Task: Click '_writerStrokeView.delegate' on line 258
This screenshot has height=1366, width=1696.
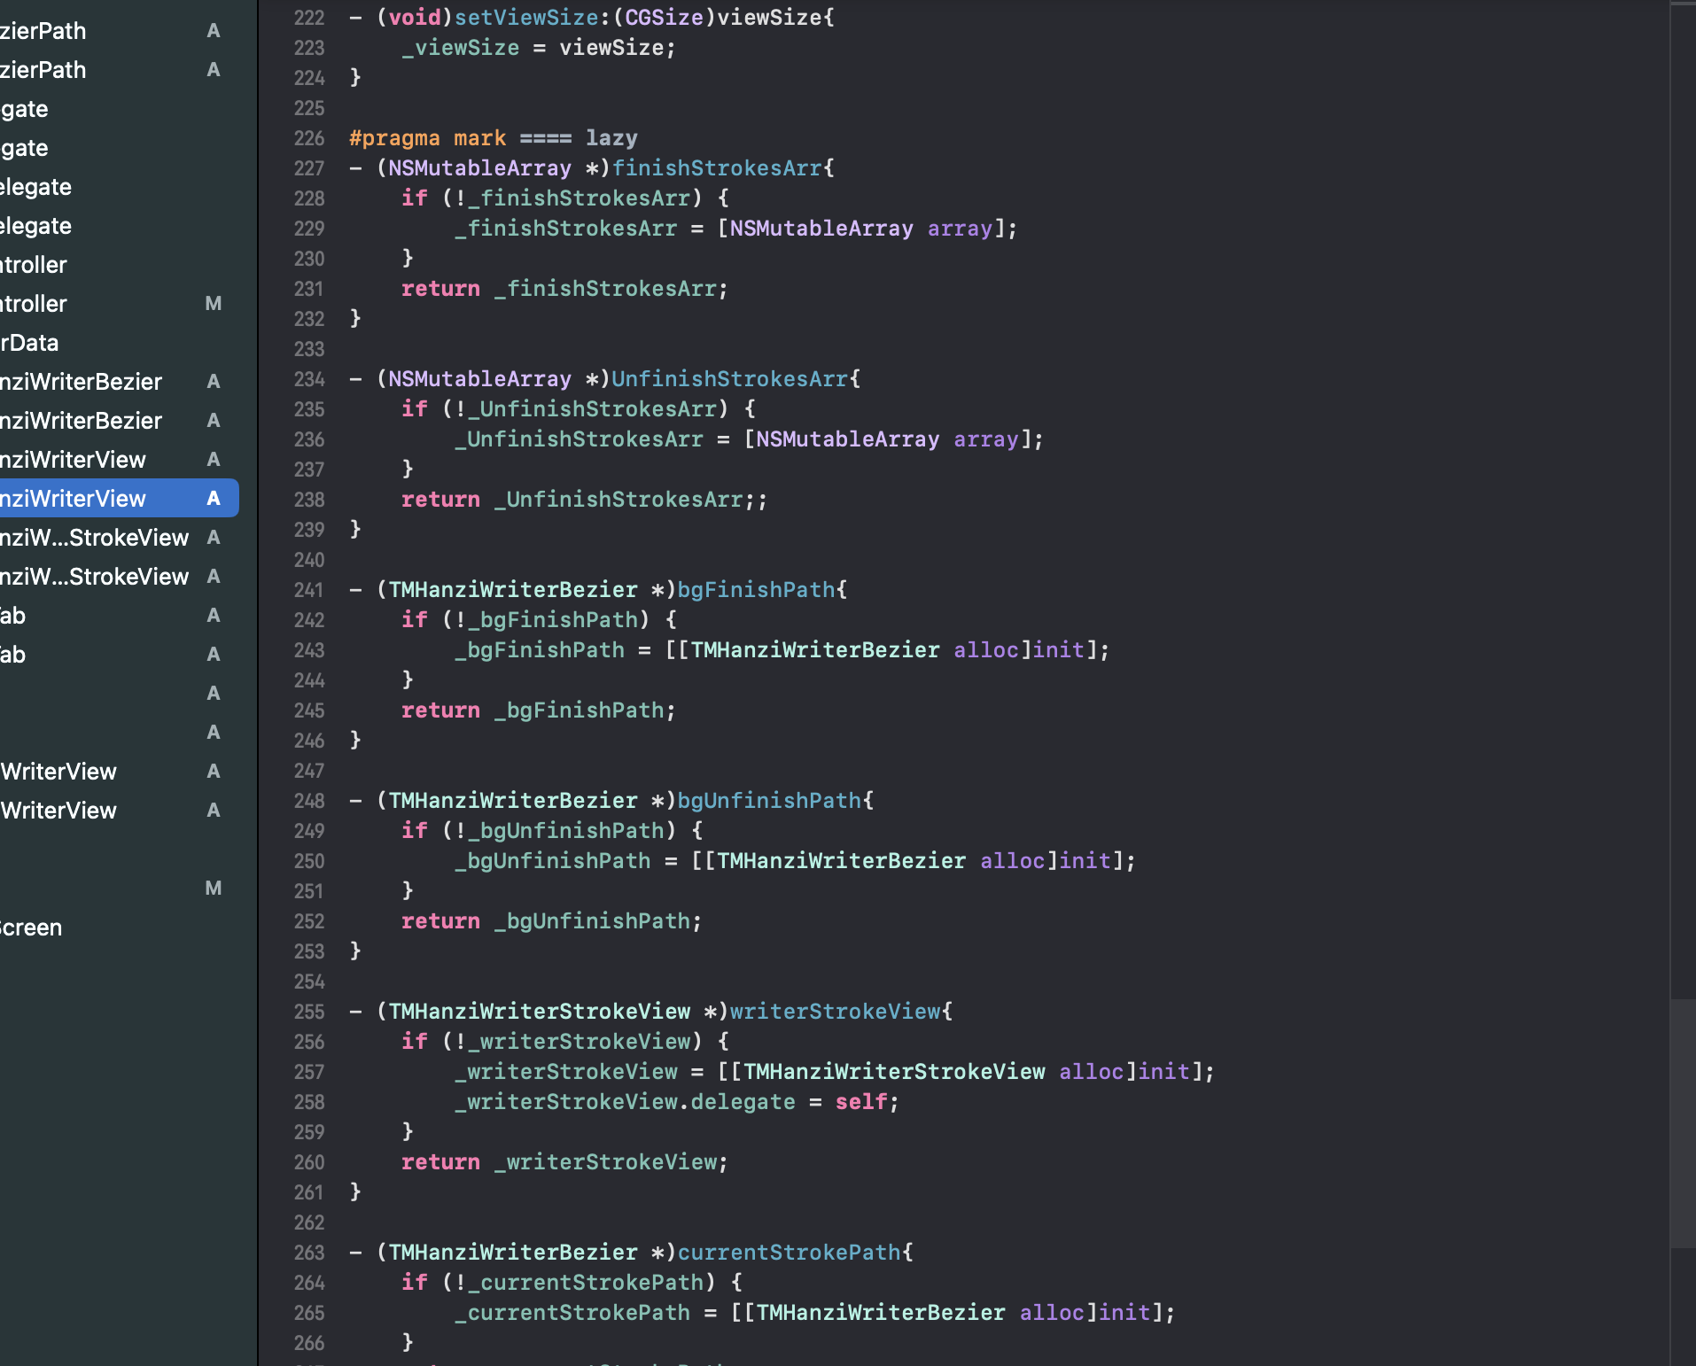Action: click(x=625, y=1102)
